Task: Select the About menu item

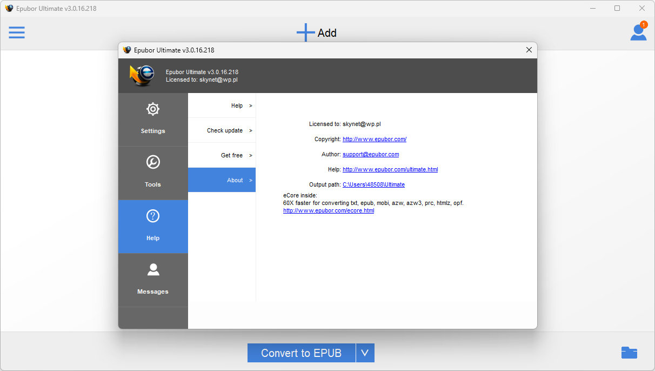Action: click(222, 180)
